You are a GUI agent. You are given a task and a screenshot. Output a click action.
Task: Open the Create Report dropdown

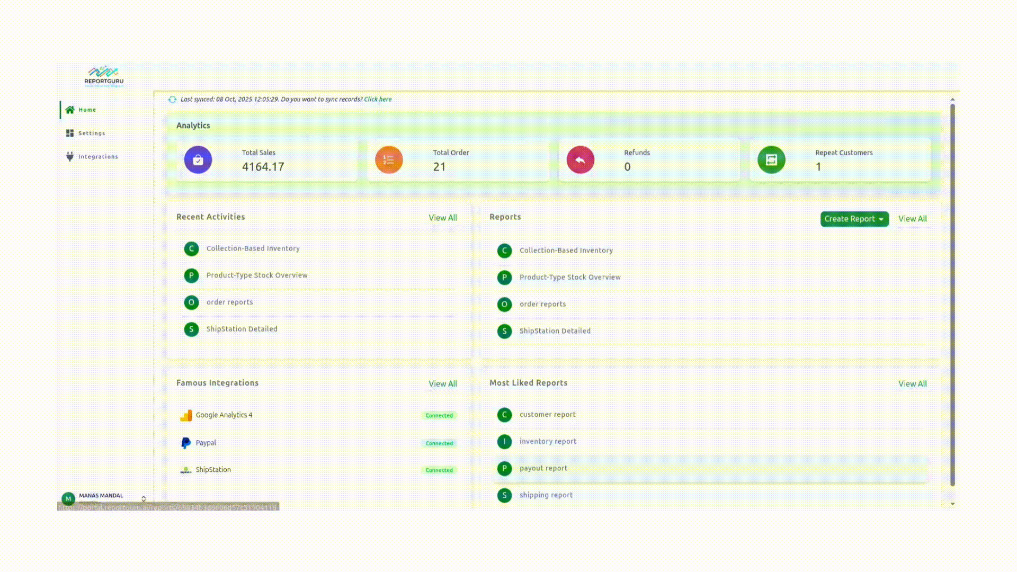point(854,219)
